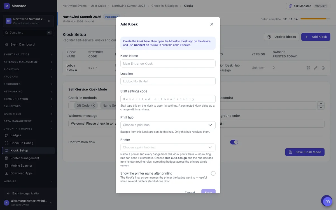The image size is (336, 210).
Task: Click the Update kiosks button
Action: 282,37
